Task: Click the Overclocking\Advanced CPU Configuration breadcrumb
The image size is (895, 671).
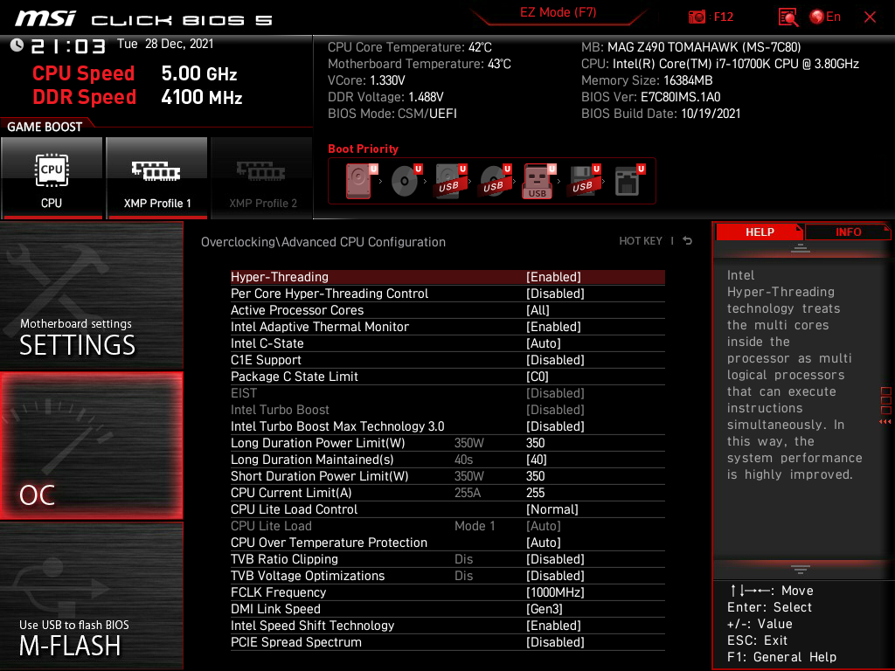Action: pos(323,242)
